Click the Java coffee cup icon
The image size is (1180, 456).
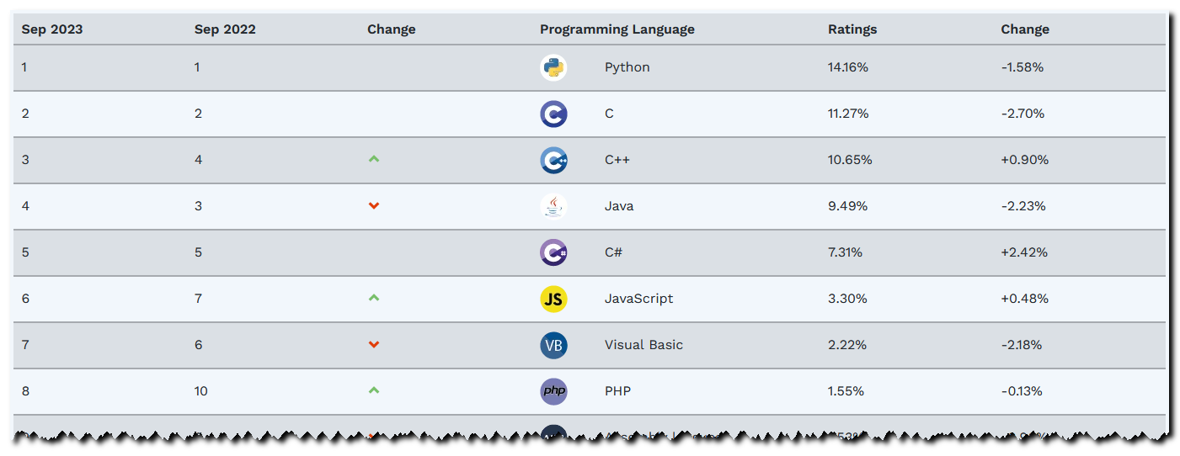click(x=553, y=206)
